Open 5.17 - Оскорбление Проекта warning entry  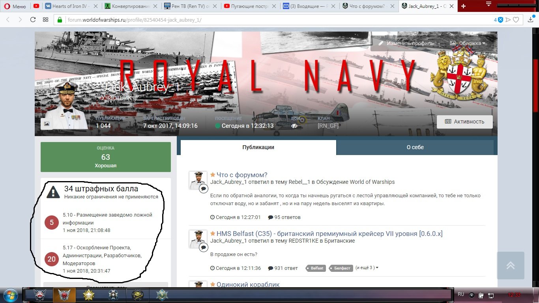point(102,255)
